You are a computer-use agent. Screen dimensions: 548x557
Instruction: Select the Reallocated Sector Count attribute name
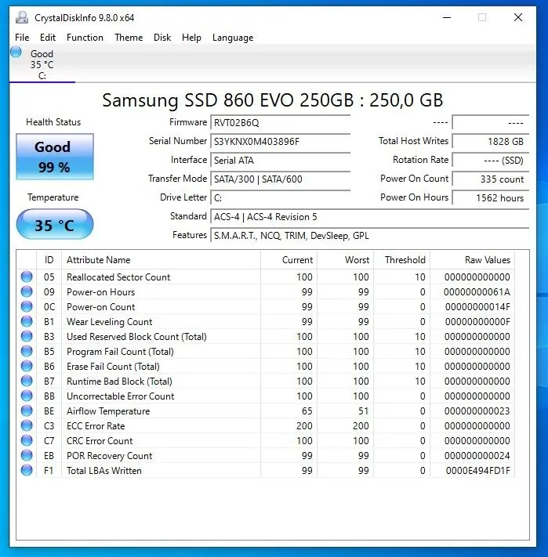(x=118, y=277)
